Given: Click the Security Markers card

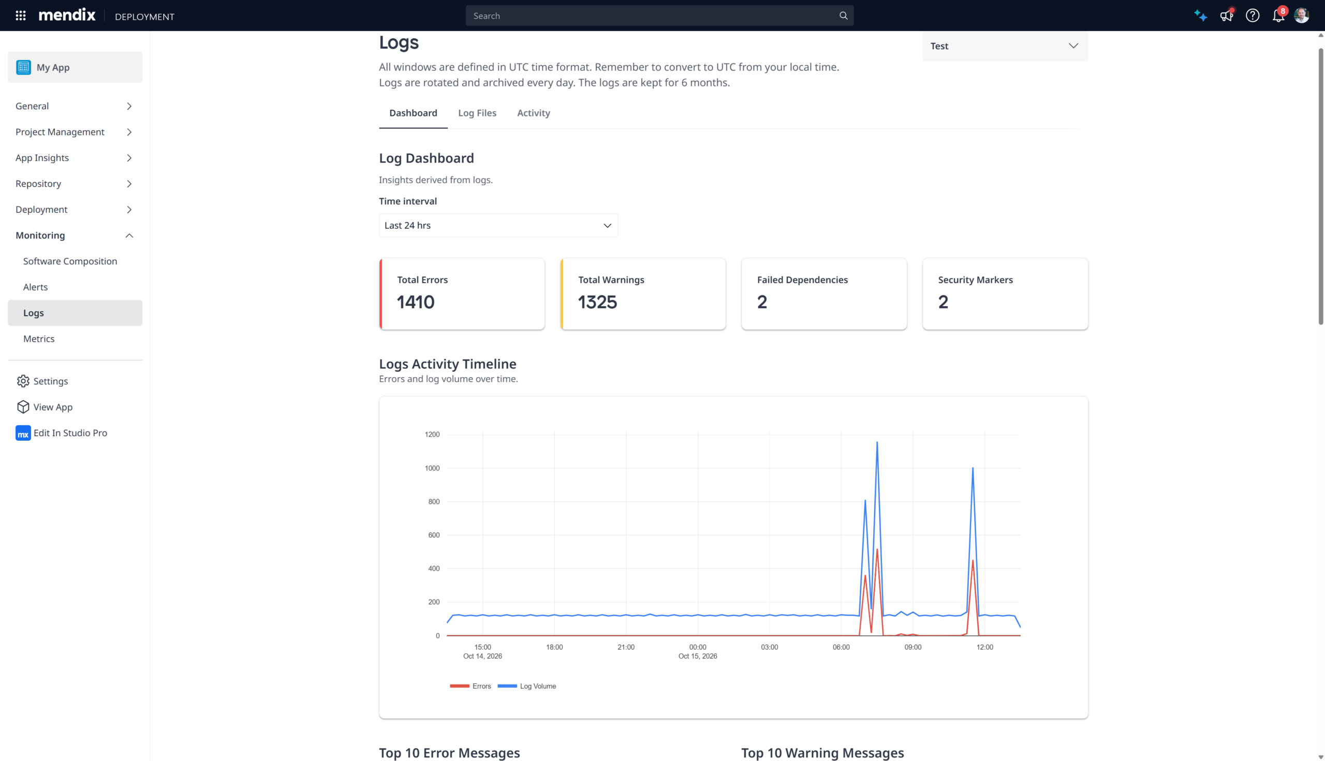Looking at the screenshot, I should [x=1005, y=294].
